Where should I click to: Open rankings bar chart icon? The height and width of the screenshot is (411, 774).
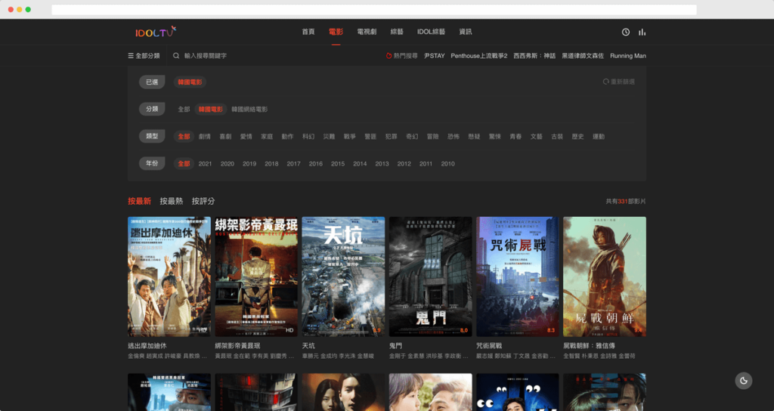click(x=642, y=32)
